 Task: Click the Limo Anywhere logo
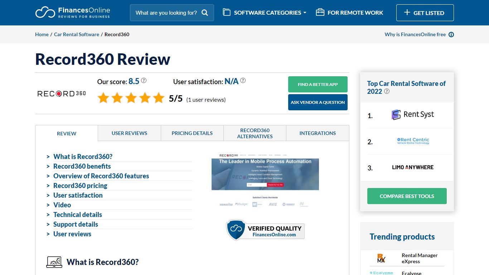(x=413, y=167)
